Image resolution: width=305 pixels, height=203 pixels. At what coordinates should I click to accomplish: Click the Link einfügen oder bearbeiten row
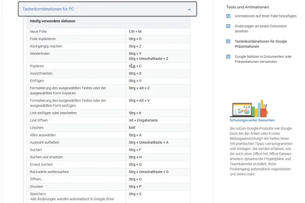(109, 113)
